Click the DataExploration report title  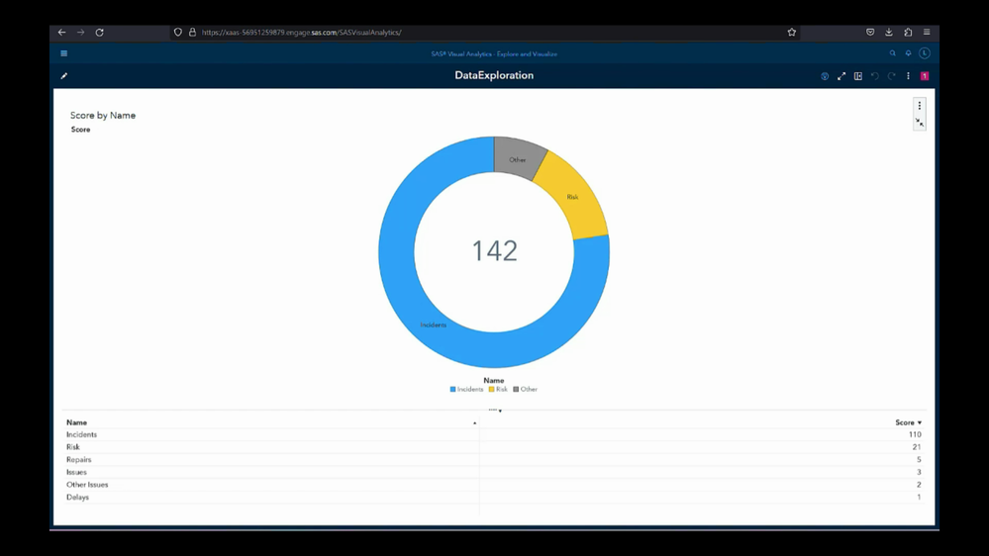point(494,75)
